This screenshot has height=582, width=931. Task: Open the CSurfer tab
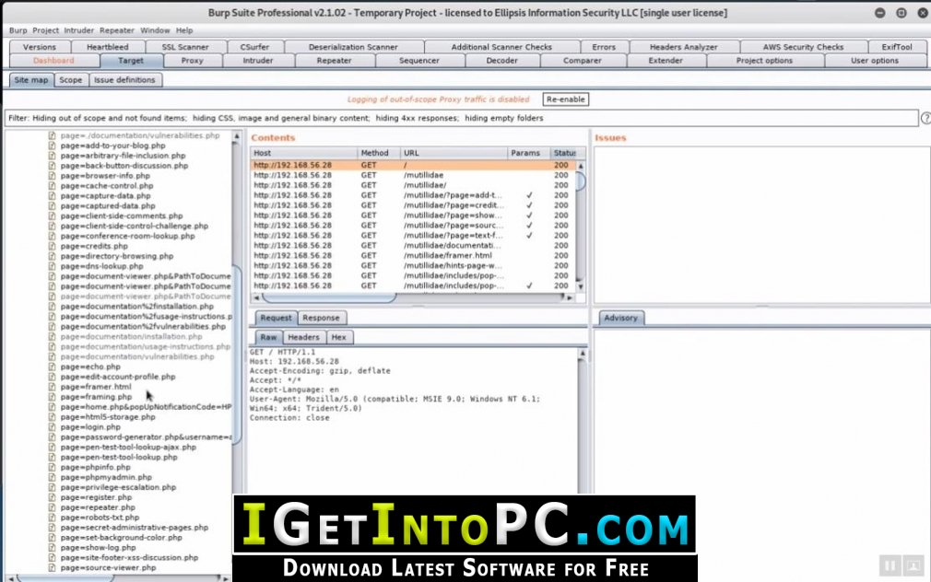pyautogui.click(x=254, y=47)
